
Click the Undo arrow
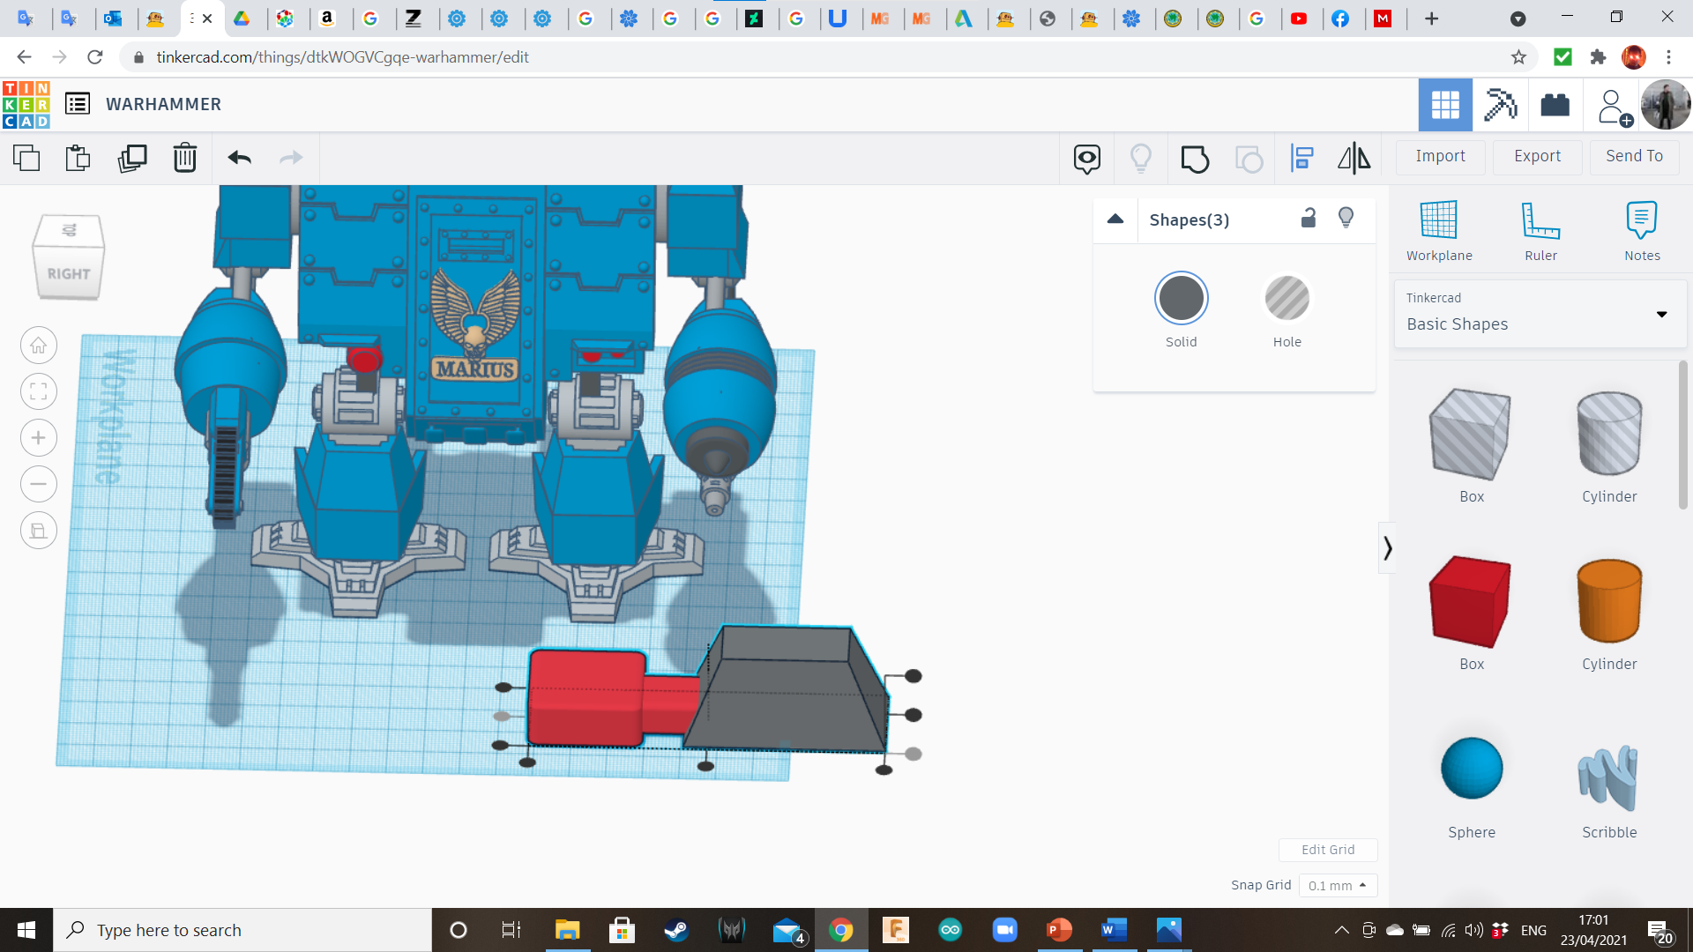[240, 159]
